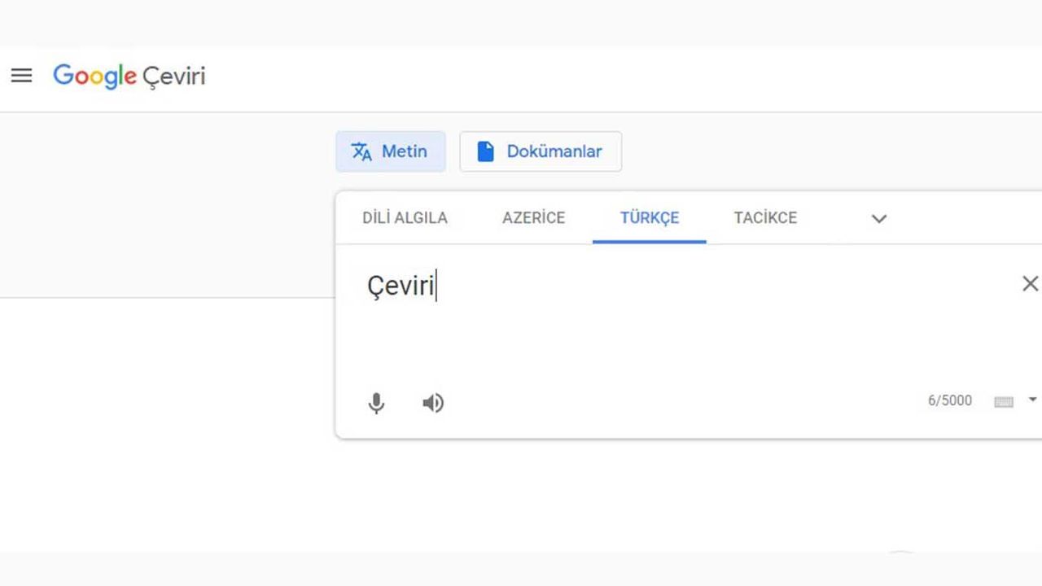Click the empty area below typed text

(651, 342)
